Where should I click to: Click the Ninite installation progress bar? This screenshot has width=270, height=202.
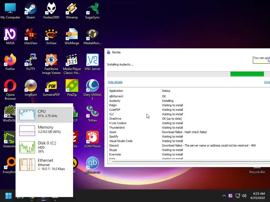coord(189,74)
